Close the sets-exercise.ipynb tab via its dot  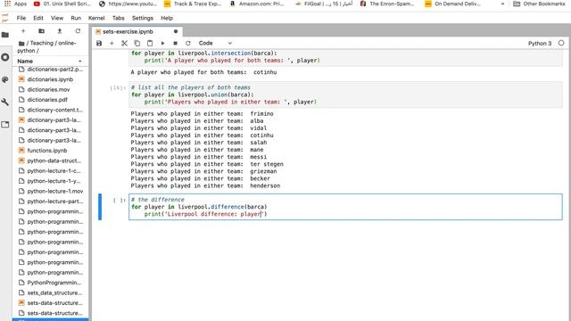[176, 32]
